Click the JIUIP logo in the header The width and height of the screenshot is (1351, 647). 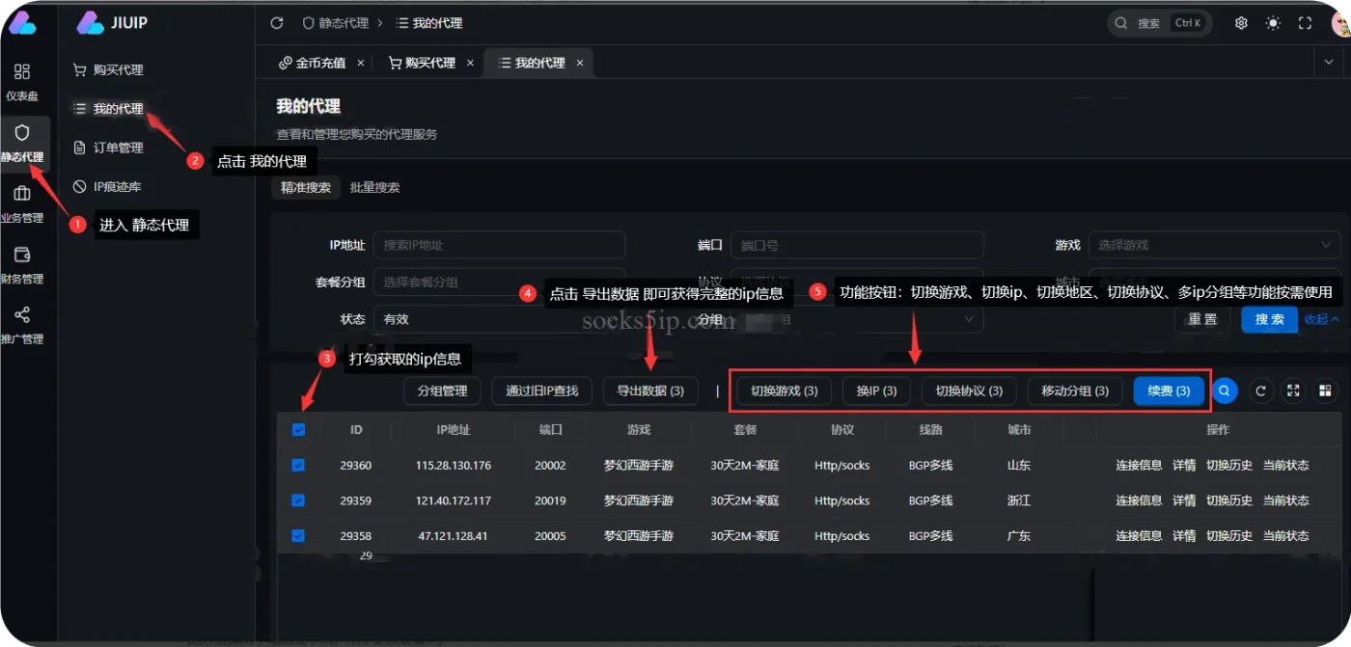point(112,22)
